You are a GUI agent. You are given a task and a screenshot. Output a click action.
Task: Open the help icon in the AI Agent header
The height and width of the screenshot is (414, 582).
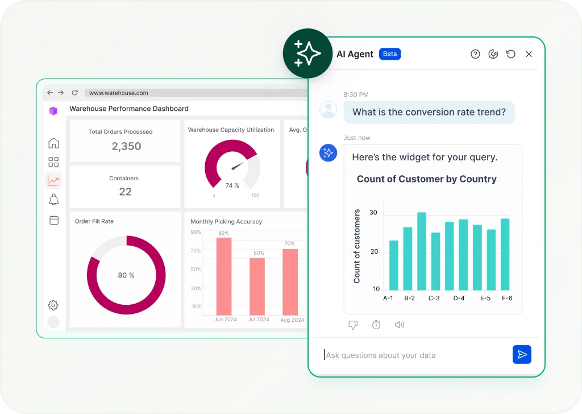click(x=475, y=54)
